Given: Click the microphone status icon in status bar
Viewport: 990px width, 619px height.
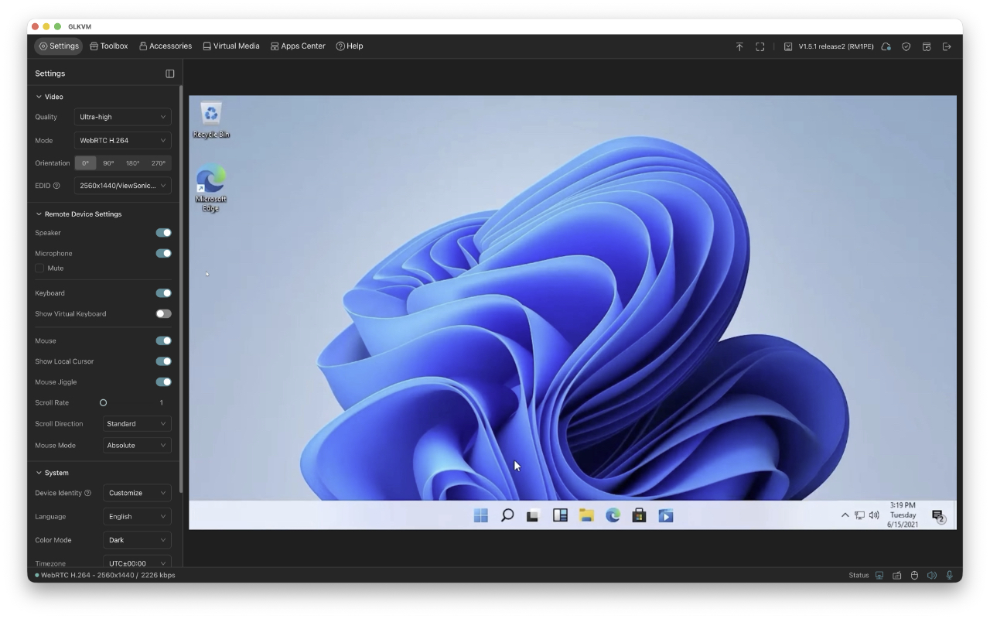Looking at the screenshot, I should click(x=950, y=575).
